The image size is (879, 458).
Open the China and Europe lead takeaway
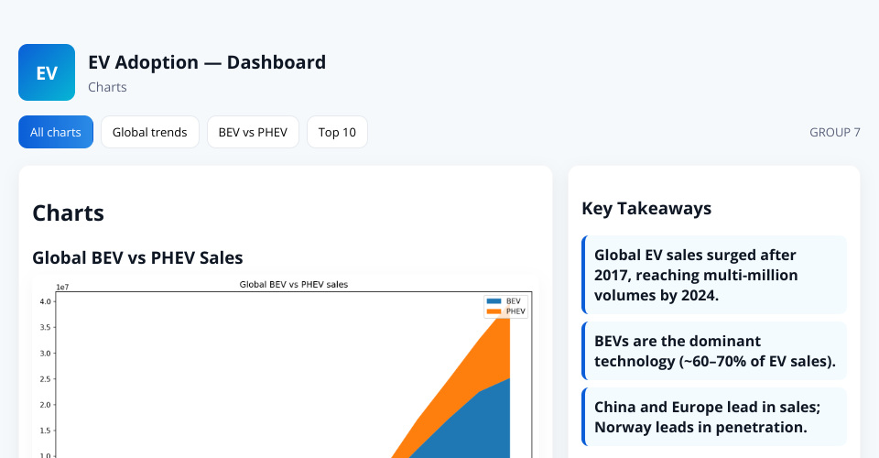714,417
